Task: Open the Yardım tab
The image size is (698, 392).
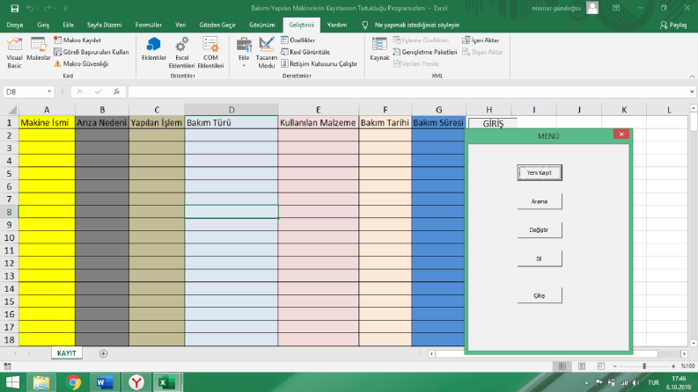Action: (337, 25)
